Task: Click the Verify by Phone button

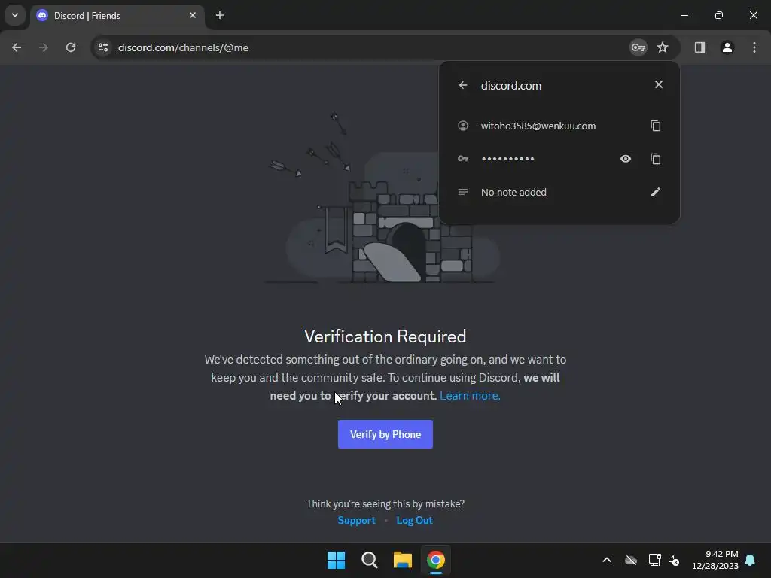Action: pos(385,434)
